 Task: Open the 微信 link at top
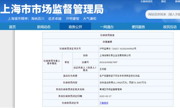[x=163, y=1]
